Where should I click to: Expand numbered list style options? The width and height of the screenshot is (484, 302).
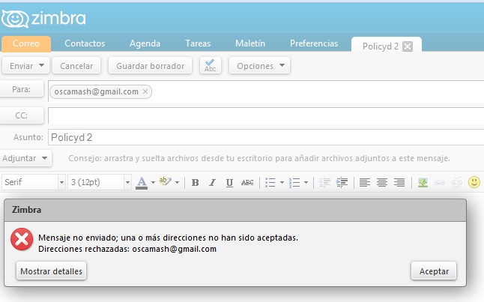[306, 183]
